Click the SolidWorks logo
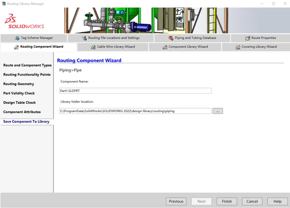The height and width of the screenshot is (208, 290). click(24, 21)
